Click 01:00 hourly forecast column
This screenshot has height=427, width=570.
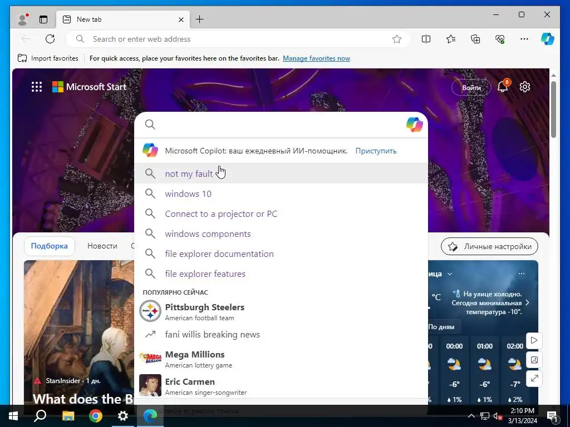point(485,372)
